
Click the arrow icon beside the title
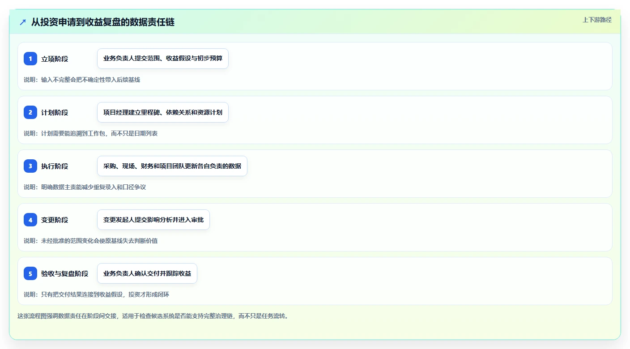click(23, 22)
